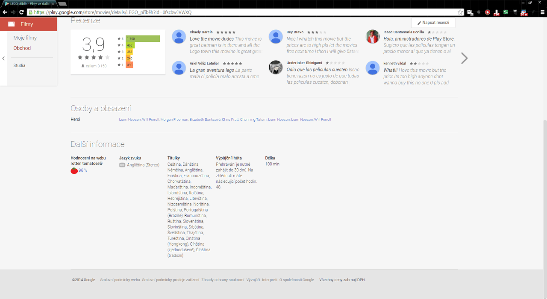Show next reviews with the right chevron

pyautogui.click(x=465, y=58)
